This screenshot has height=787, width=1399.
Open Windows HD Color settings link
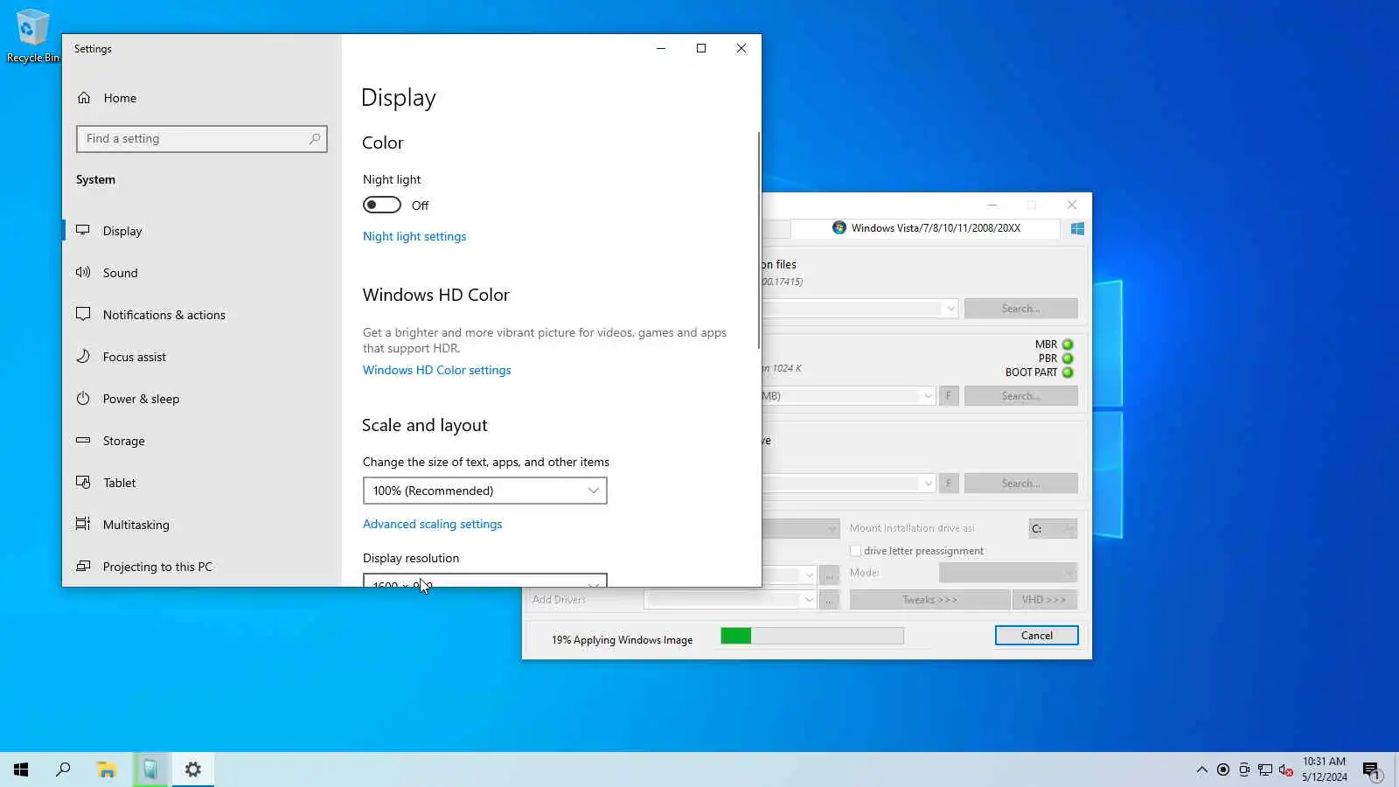click(437, 370)
